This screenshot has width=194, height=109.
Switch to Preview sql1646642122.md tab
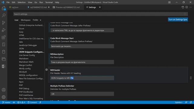pyautogui.click(x=68, y=7)
